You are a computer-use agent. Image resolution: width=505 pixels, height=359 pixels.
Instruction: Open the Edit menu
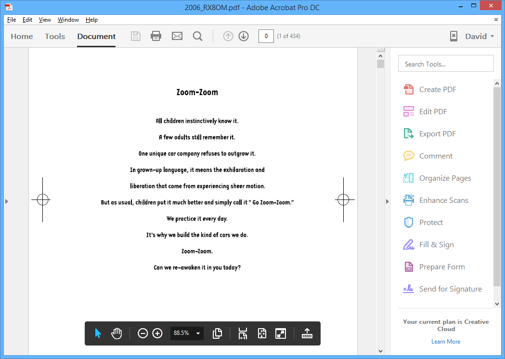pyautogui.click(x=27, y=20)
